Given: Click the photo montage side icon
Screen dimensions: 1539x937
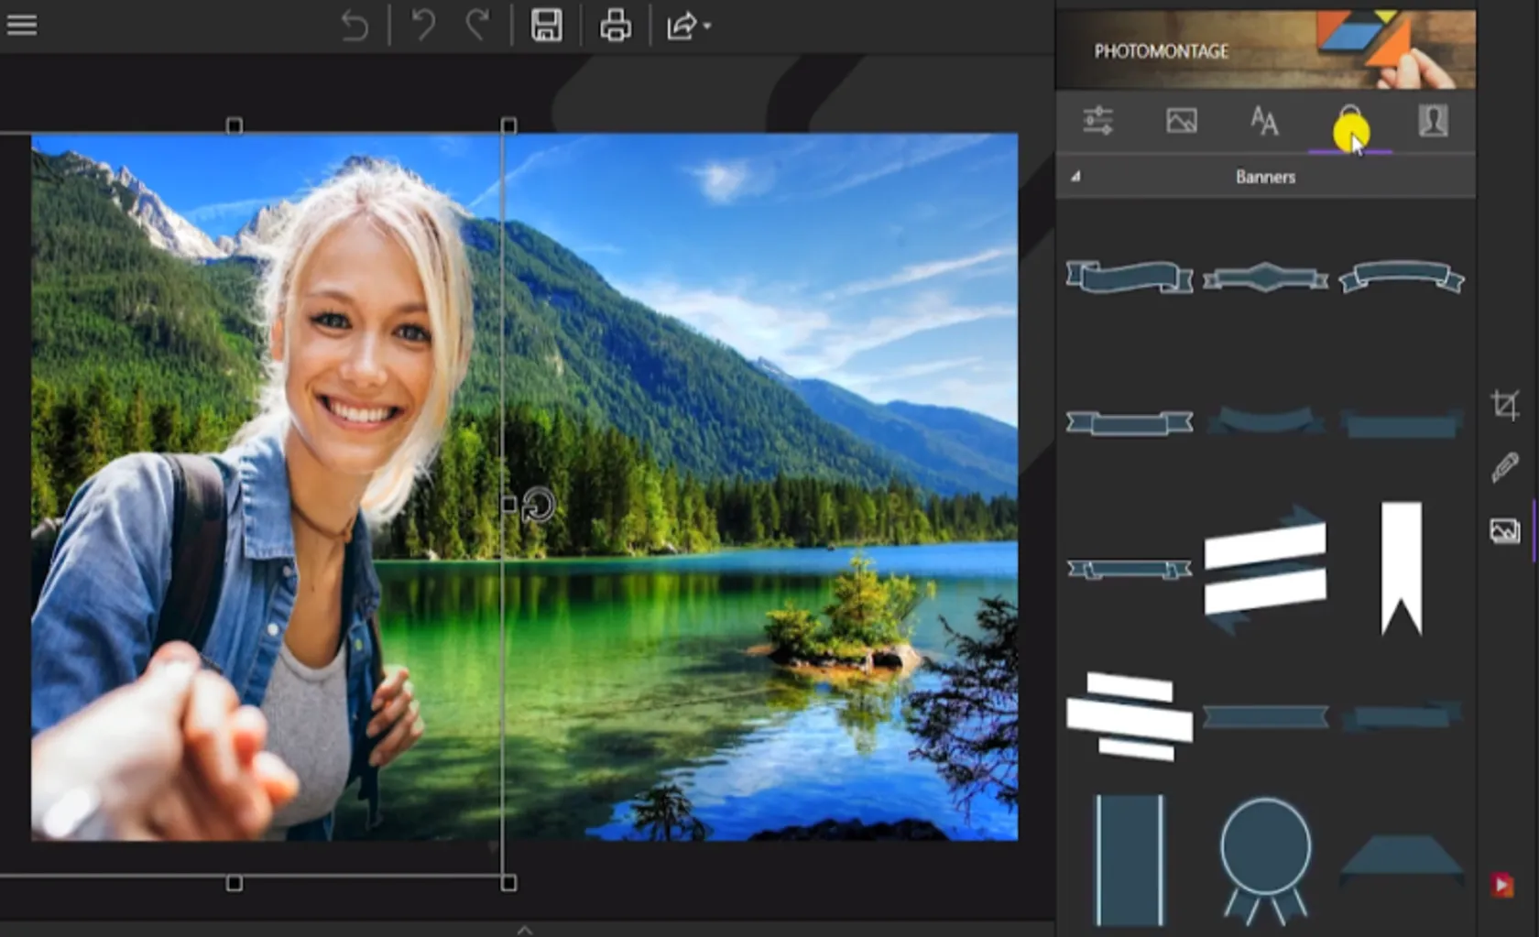Looking at the screenshot, I should coord(1504,531).
